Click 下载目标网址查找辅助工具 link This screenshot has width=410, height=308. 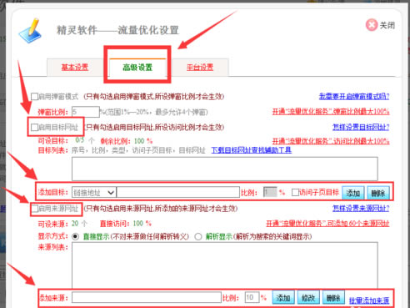(x=251, y=150)
